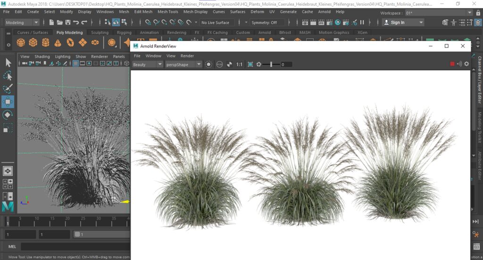Select the arrow Select tool
The width and height of the screenshot is (483, 260).
click(8, 63)
